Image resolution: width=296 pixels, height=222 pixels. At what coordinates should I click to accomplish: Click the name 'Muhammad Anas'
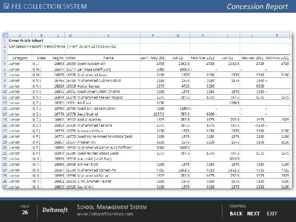92,75
